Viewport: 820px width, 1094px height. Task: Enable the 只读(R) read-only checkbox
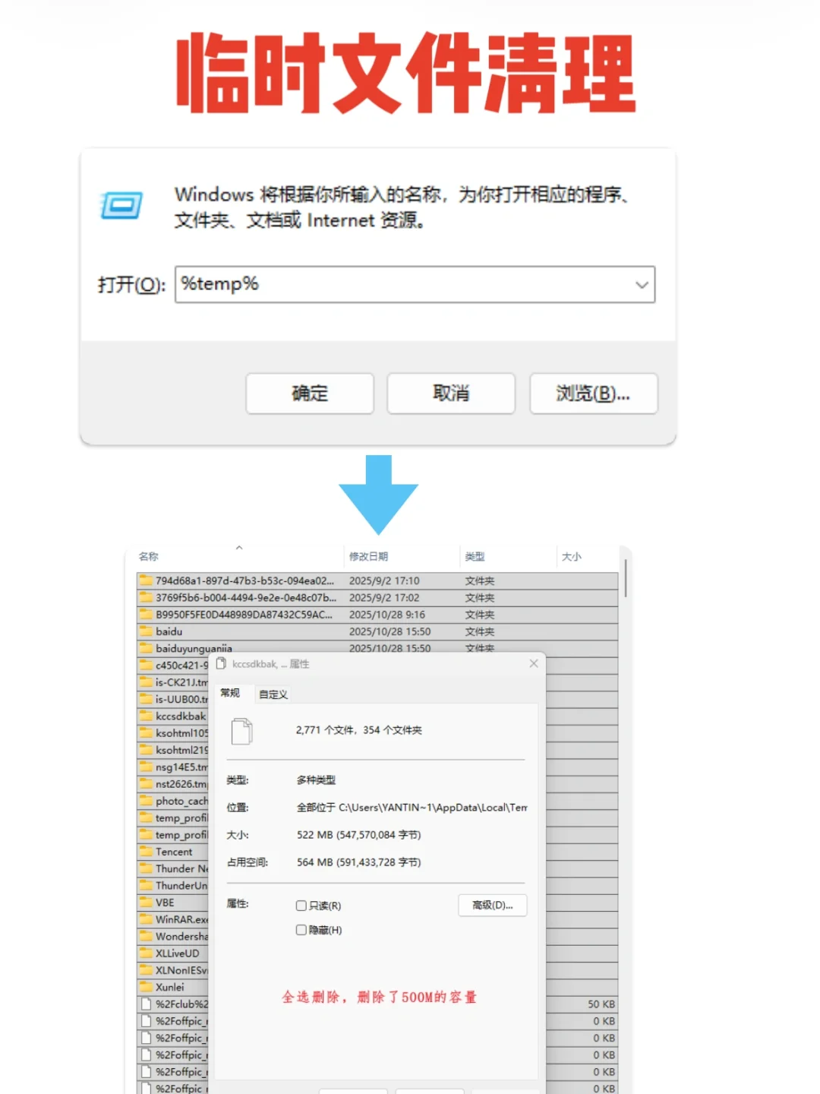pyautogui.click(x=301, y=906)
